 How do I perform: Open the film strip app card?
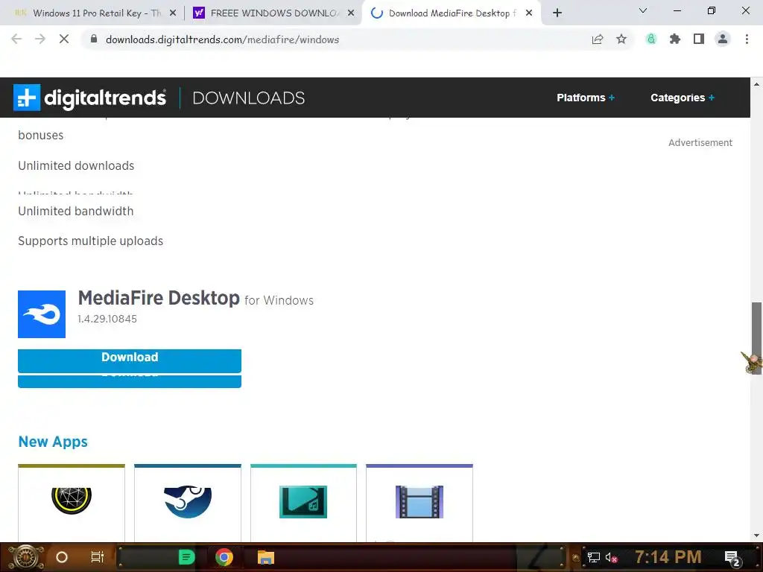pyautogui.click(x=420, y=503)
